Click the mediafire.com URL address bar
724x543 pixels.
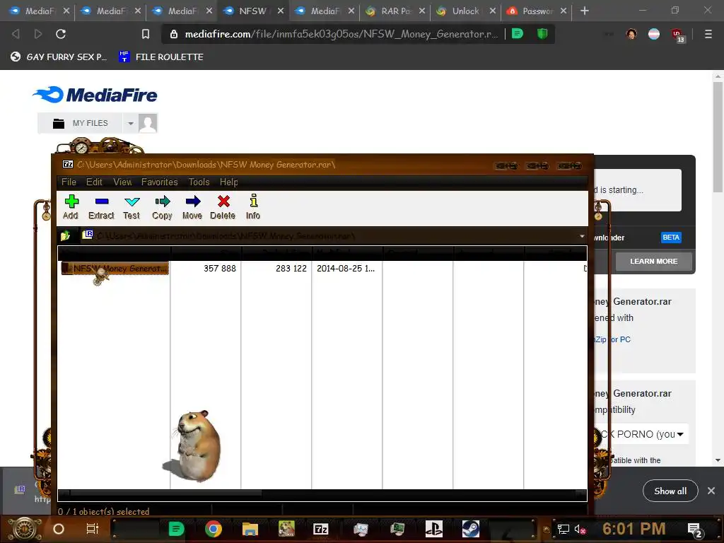(341, 34)
